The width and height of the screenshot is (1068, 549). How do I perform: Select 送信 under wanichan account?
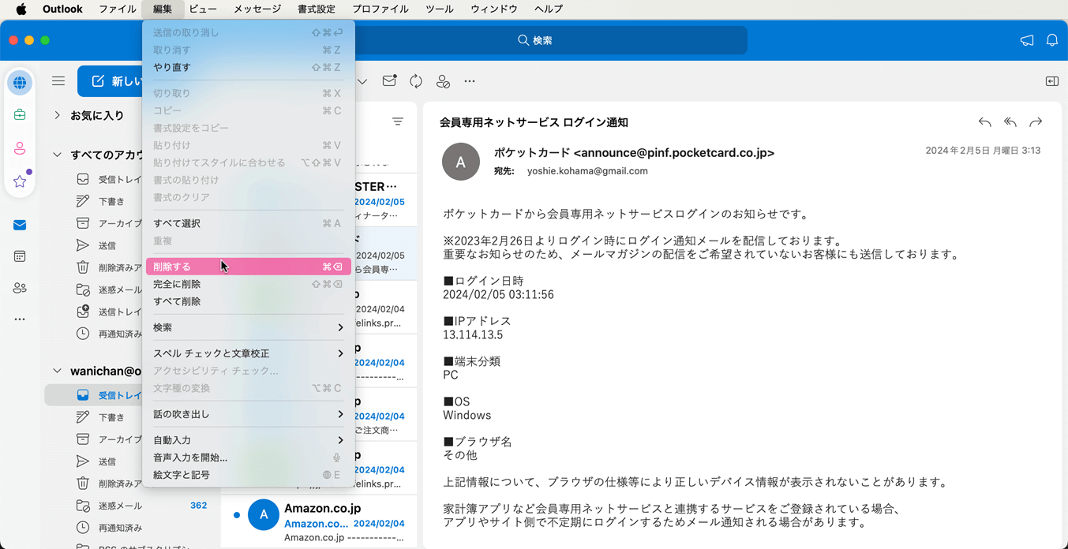tap(107, 461)
